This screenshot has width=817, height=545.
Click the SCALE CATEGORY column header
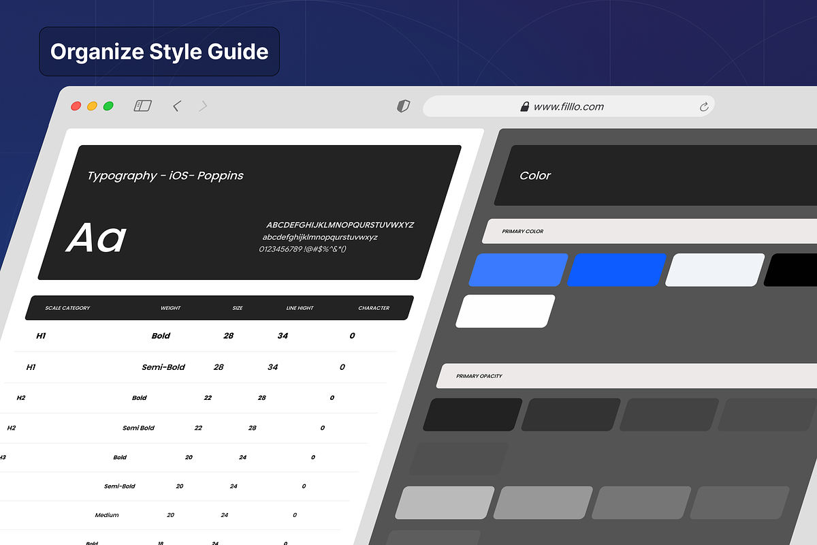tap(67, 308)
